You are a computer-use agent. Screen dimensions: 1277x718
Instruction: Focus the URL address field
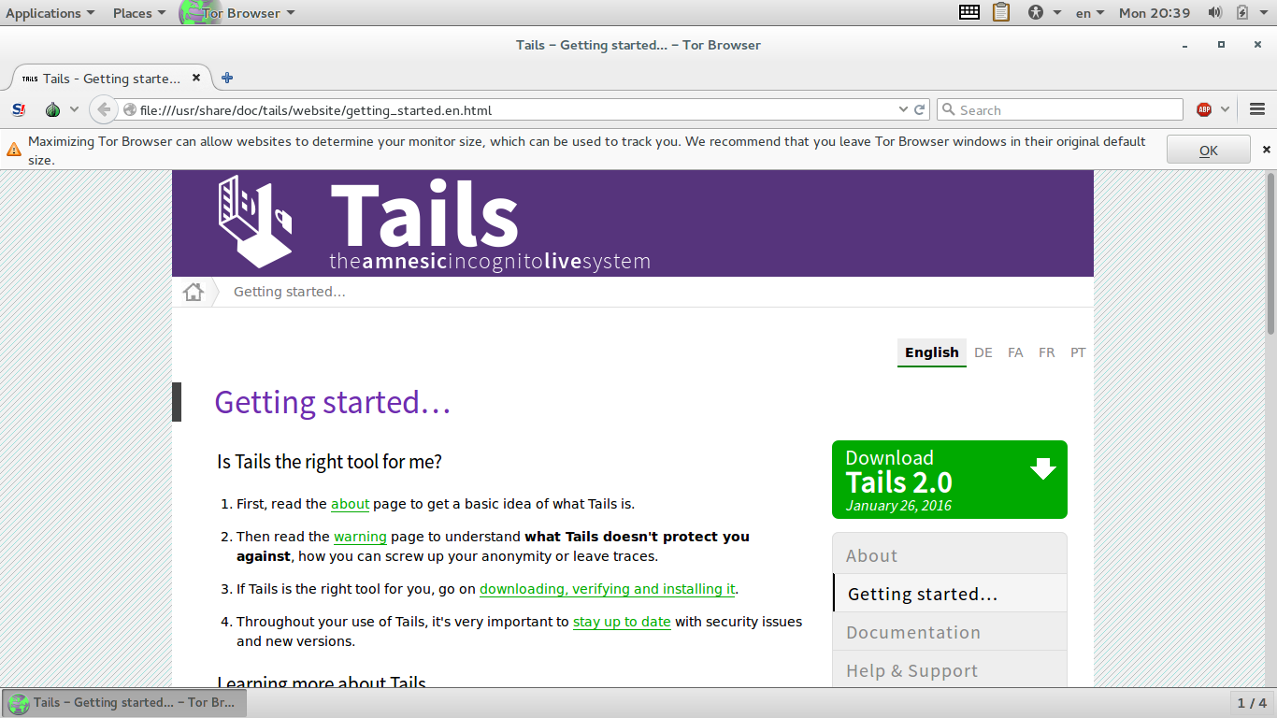(517, 110)
